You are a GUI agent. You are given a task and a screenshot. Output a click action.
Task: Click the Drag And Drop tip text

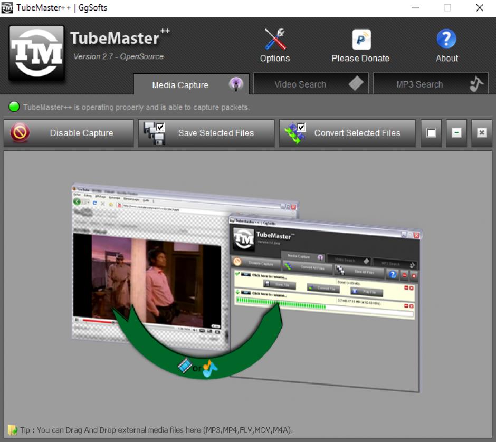pyautogui.click(x=157, y=430)
